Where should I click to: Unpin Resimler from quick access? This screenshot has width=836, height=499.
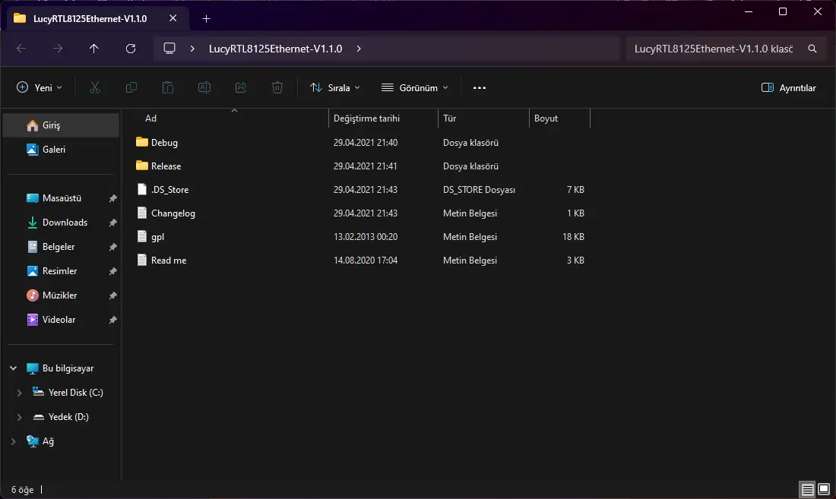tap(113, 271)
